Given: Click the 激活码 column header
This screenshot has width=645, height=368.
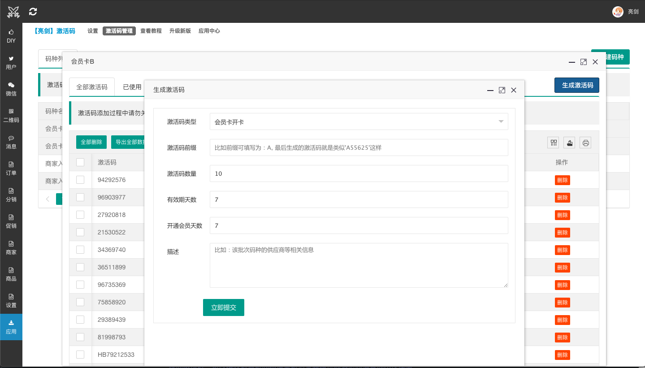Looking at the screenshot, I should pyautogui.click(x=107, y=162).
